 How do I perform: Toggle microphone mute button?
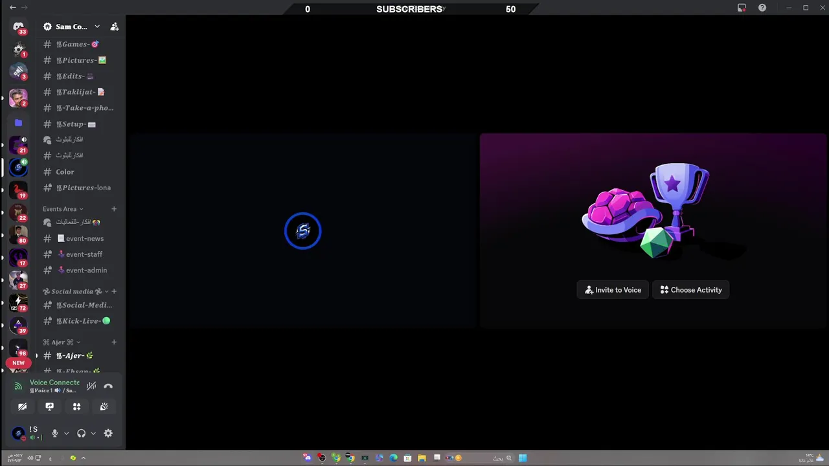coord(54,434)
